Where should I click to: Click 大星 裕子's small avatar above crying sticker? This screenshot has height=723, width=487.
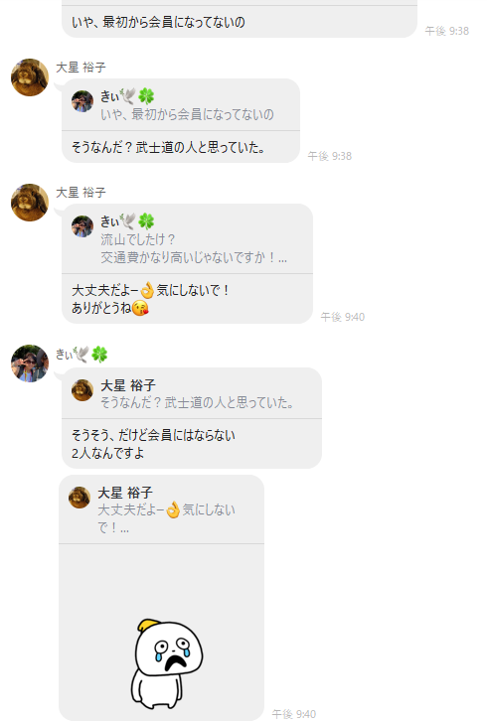point(80,498)
